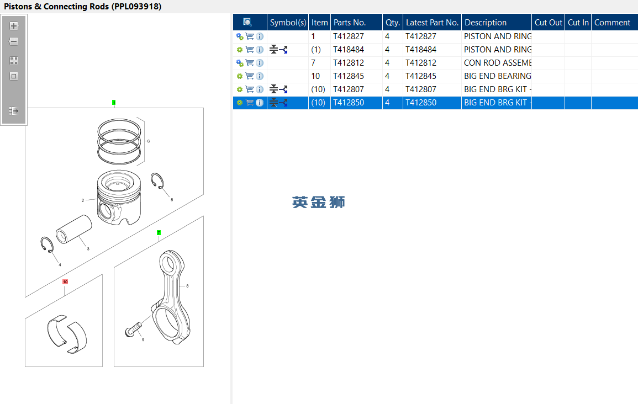Select the red callout 10 marker on diagram
638x404 pixels.
pyautogui.click(x=65, y=281)
